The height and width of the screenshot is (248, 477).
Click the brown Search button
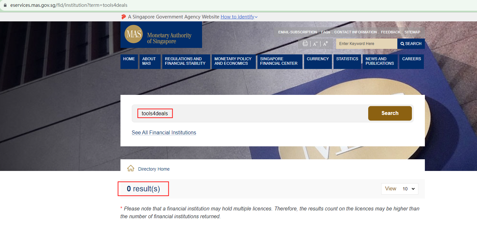pos(390,113)
